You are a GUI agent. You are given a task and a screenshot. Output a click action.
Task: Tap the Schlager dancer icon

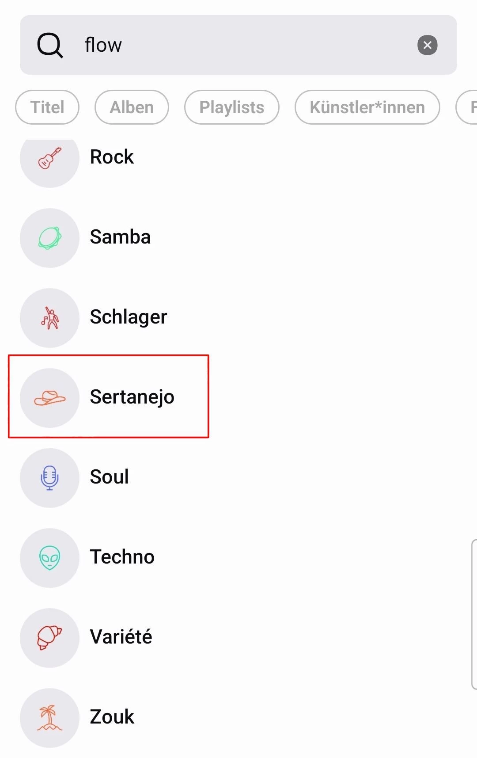49,318
